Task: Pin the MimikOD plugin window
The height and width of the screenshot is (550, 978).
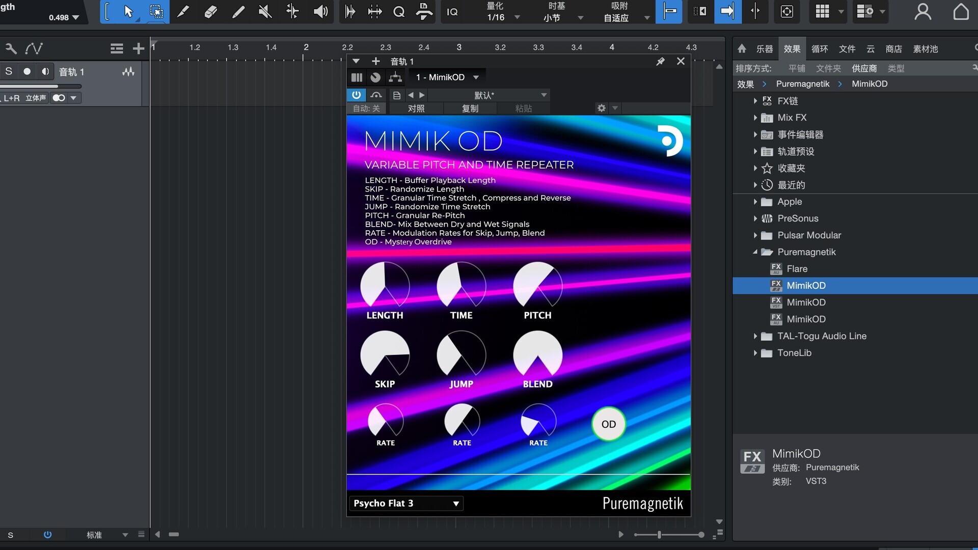Action: click(x=660, y=61)
